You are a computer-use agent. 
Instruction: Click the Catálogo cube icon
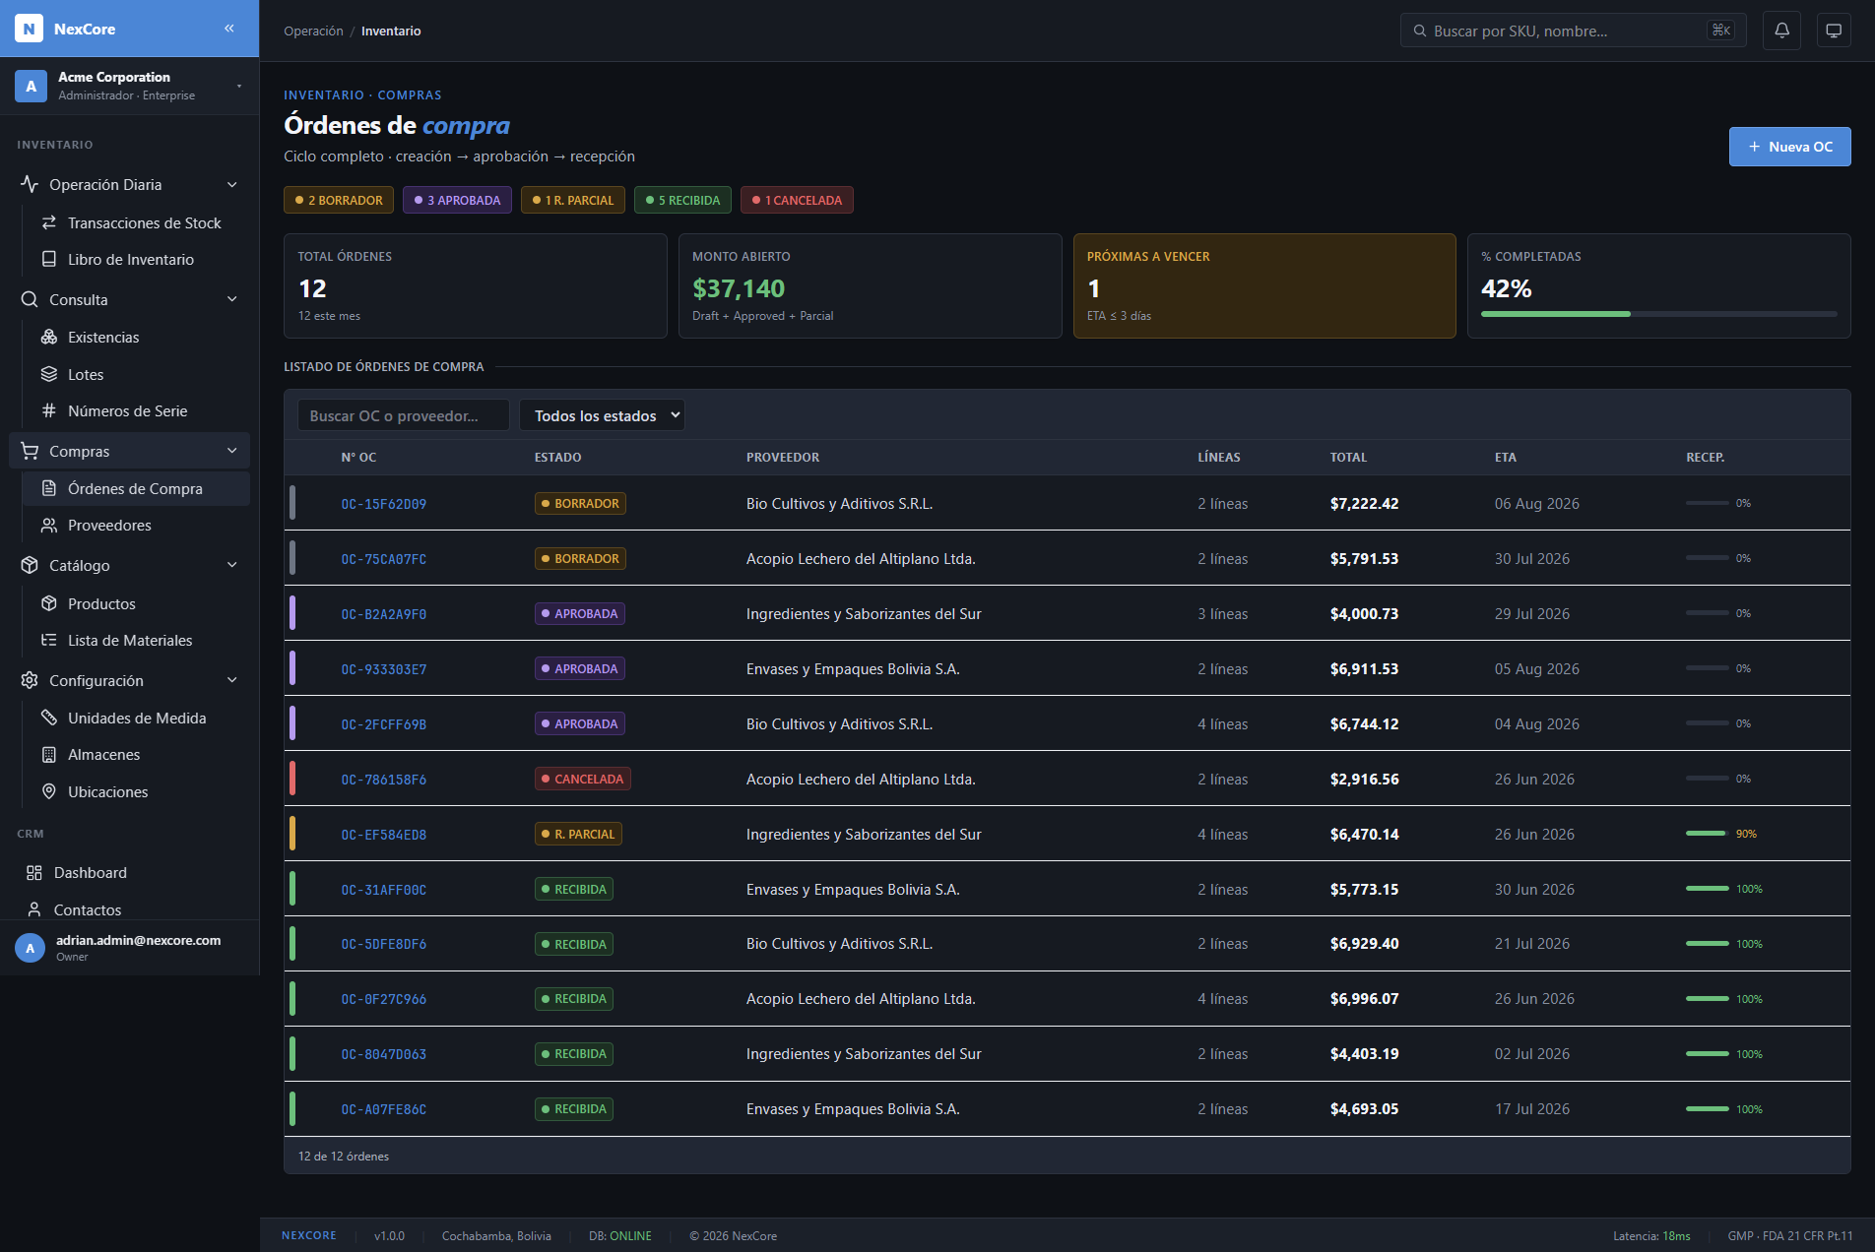click(x=30, y=565)
